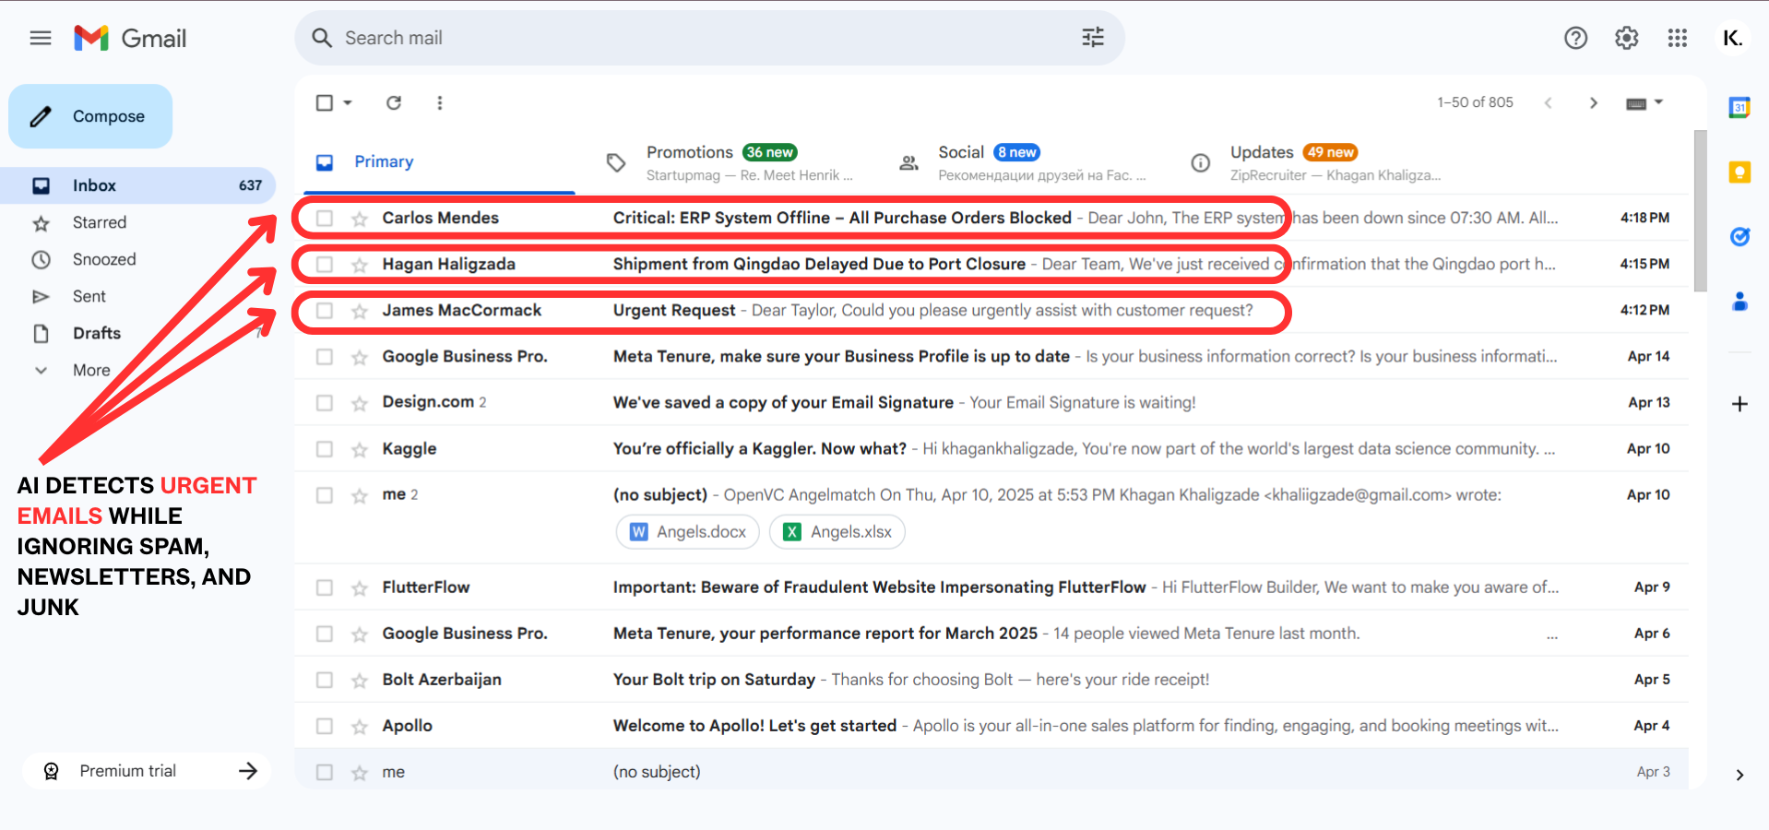Image resolution: width=1769 pixels, height=830 pixels.
Task: Star the Carlos Mendes email
Action: 360,219
